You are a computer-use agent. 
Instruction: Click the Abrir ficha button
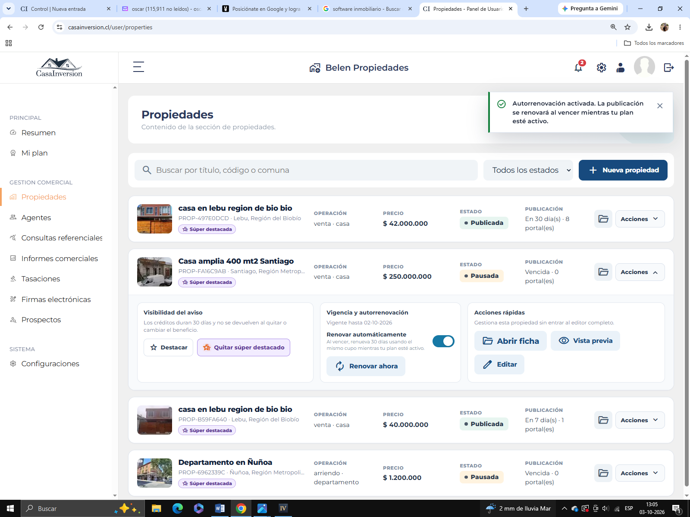point(511,341)
